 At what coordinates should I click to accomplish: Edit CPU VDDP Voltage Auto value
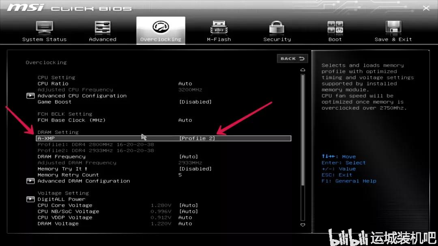(185, 218)
